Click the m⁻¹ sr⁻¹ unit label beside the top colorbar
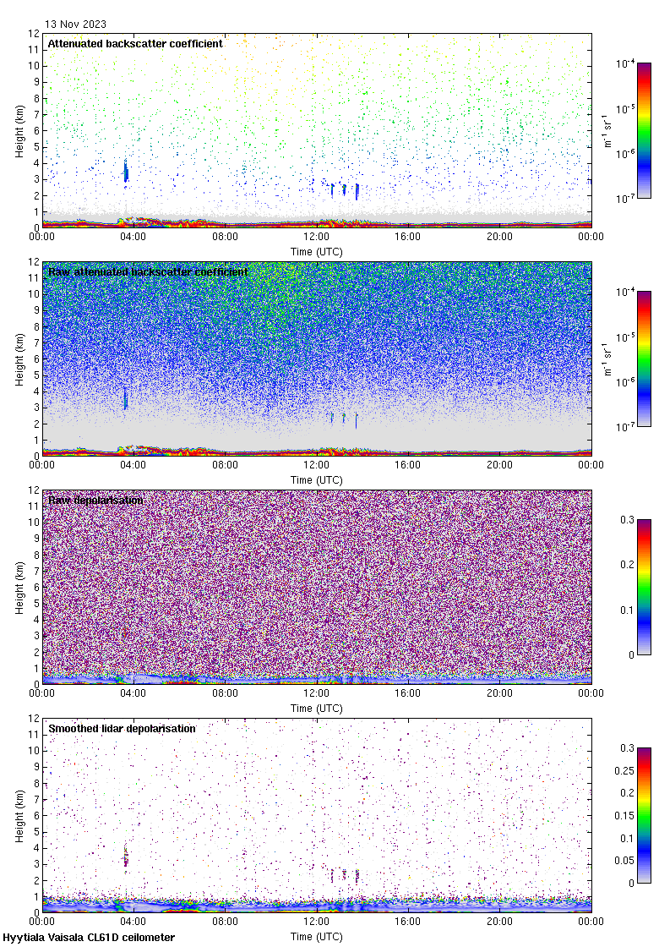Screen dimensions: 659x947 609,130
